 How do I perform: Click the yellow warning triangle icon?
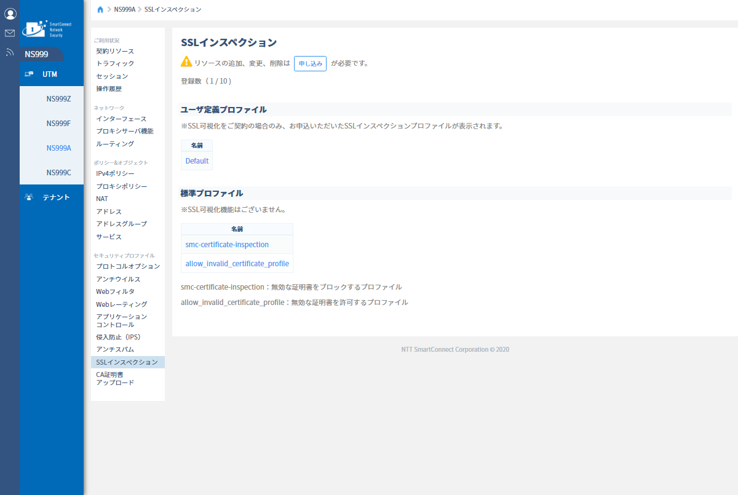(186, 62)
